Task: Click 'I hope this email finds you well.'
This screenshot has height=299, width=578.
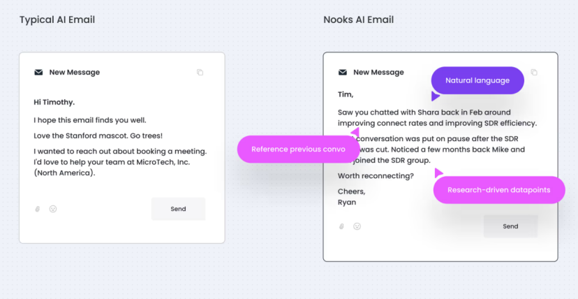Action: point(90,120)
